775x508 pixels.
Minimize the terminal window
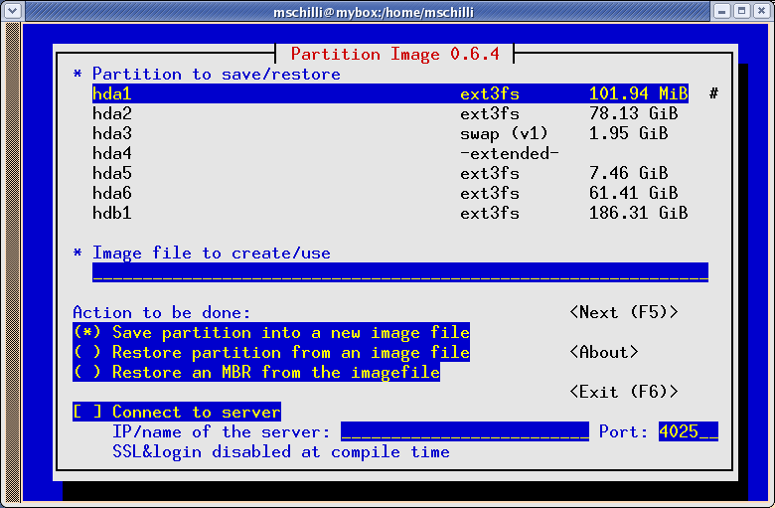point(721,11)
